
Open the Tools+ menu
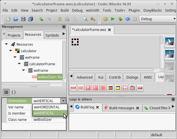pyautogui.click(x=120, y=10)
